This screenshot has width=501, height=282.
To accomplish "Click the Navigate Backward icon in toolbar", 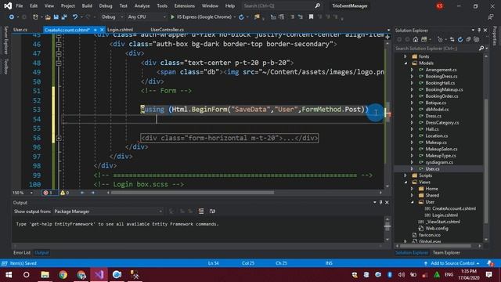I will pyautogui.click(x=12, y=17).
